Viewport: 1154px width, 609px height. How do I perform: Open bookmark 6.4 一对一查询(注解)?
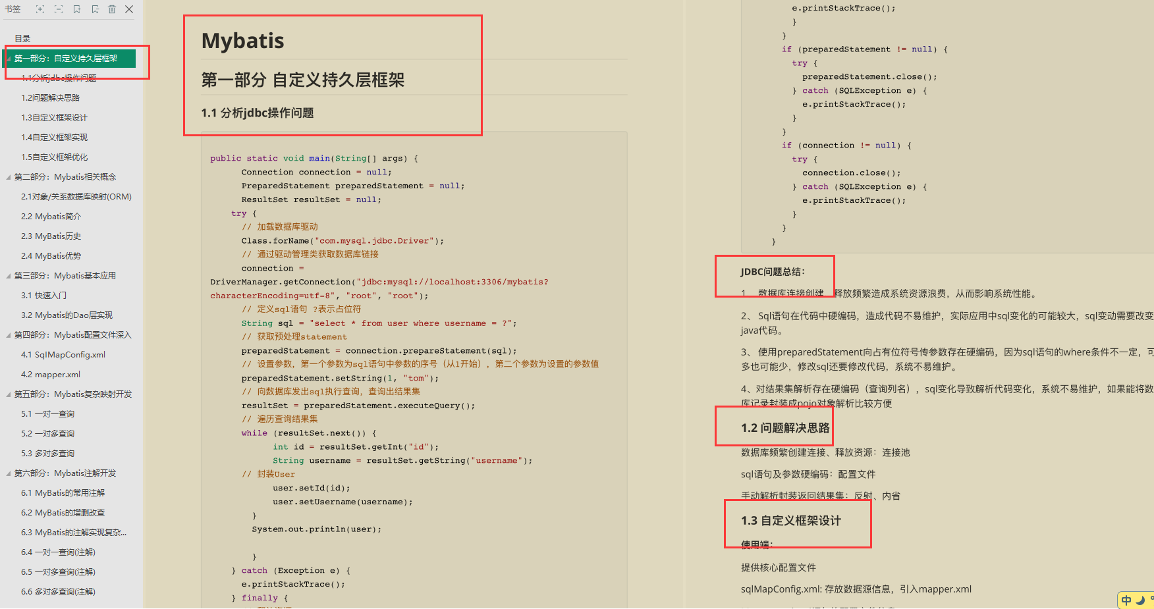pyautogui.click(x=58, y=552)
